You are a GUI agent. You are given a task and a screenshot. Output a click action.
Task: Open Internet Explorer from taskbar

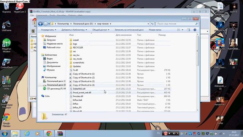click(27, 134)
